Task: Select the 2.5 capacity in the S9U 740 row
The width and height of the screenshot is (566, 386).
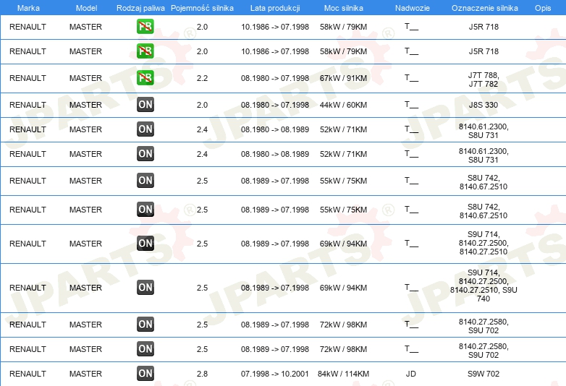Action: click(202, 288)
